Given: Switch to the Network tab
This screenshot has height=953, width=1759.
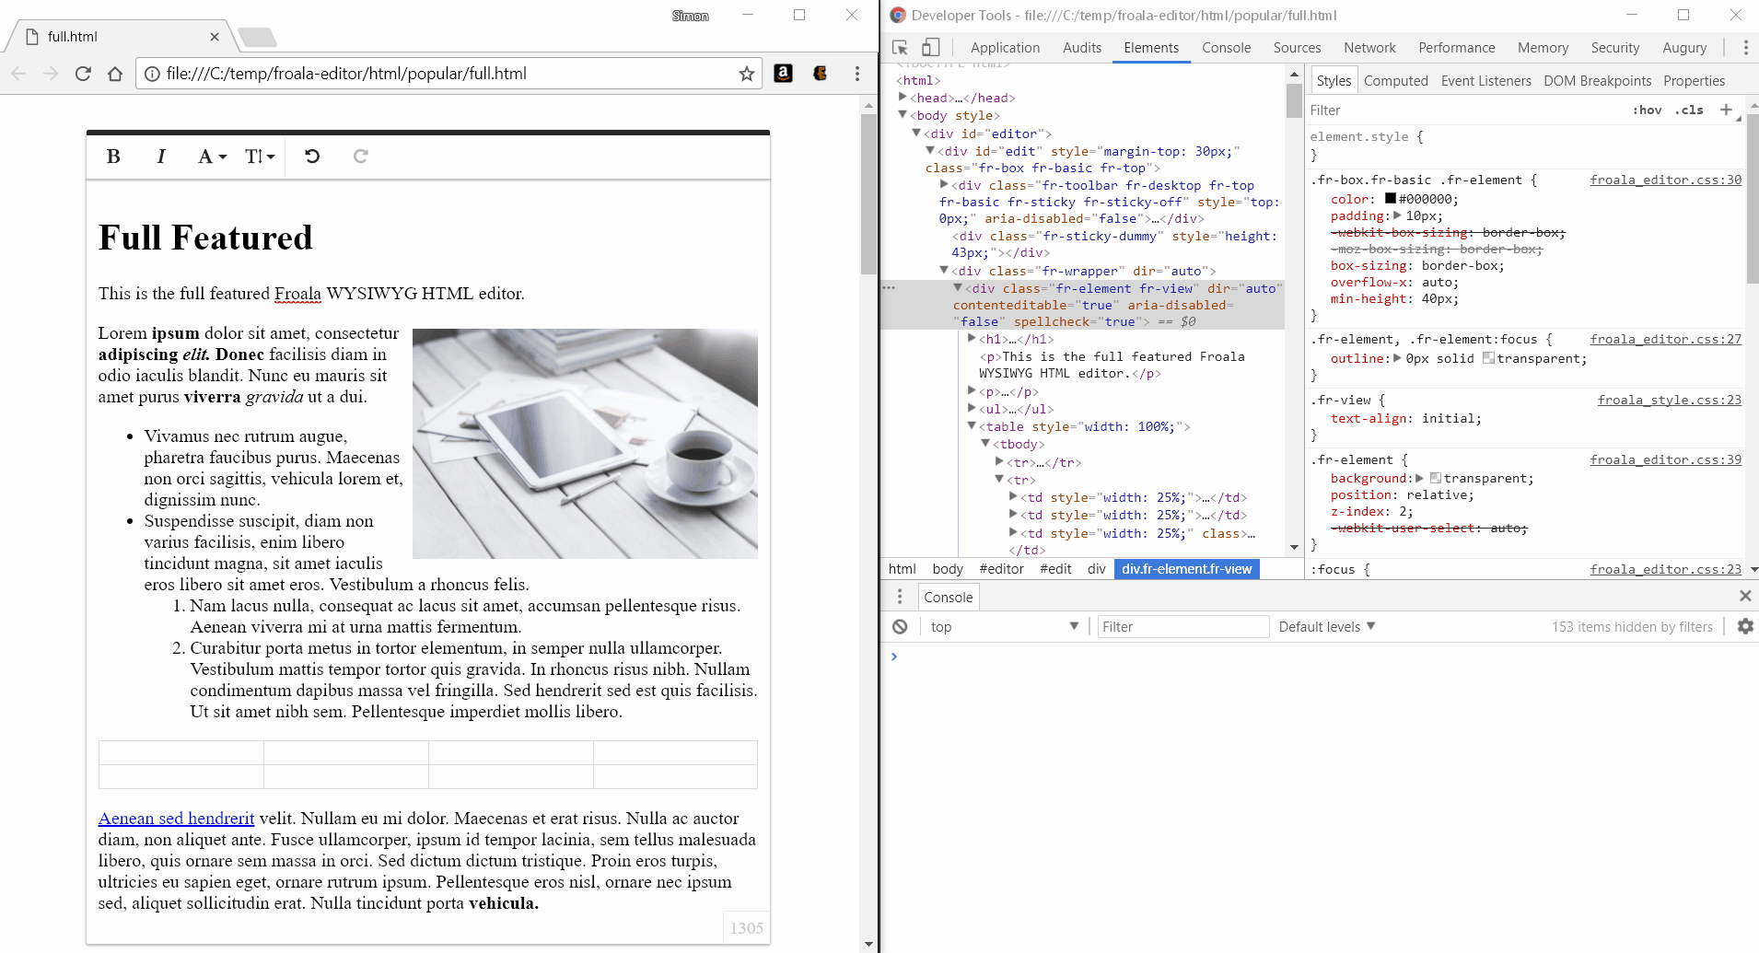Looking at the screenshot, I should click(1369, 48).
